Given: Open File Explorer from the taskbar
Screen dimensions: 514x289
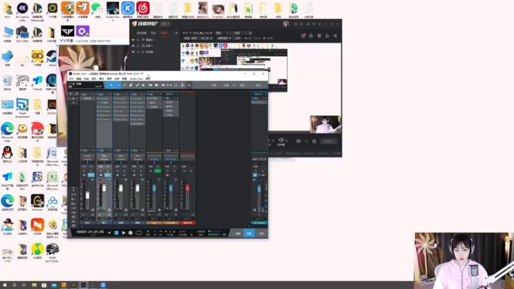Looking at the screenshot, I should [x=34, y=285].
